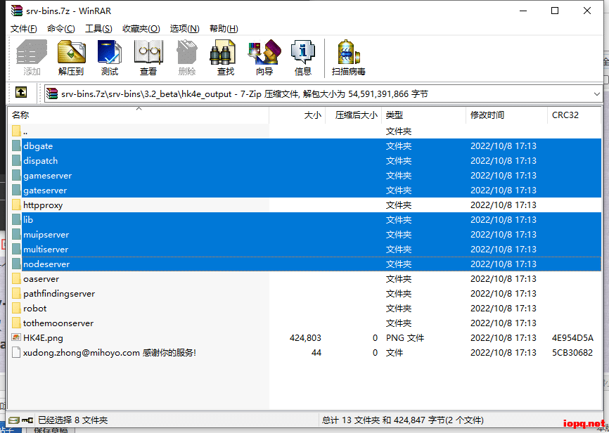Show archive 信息 (Info) panel
Screen dimensions: 609x433
click(303, 56)
